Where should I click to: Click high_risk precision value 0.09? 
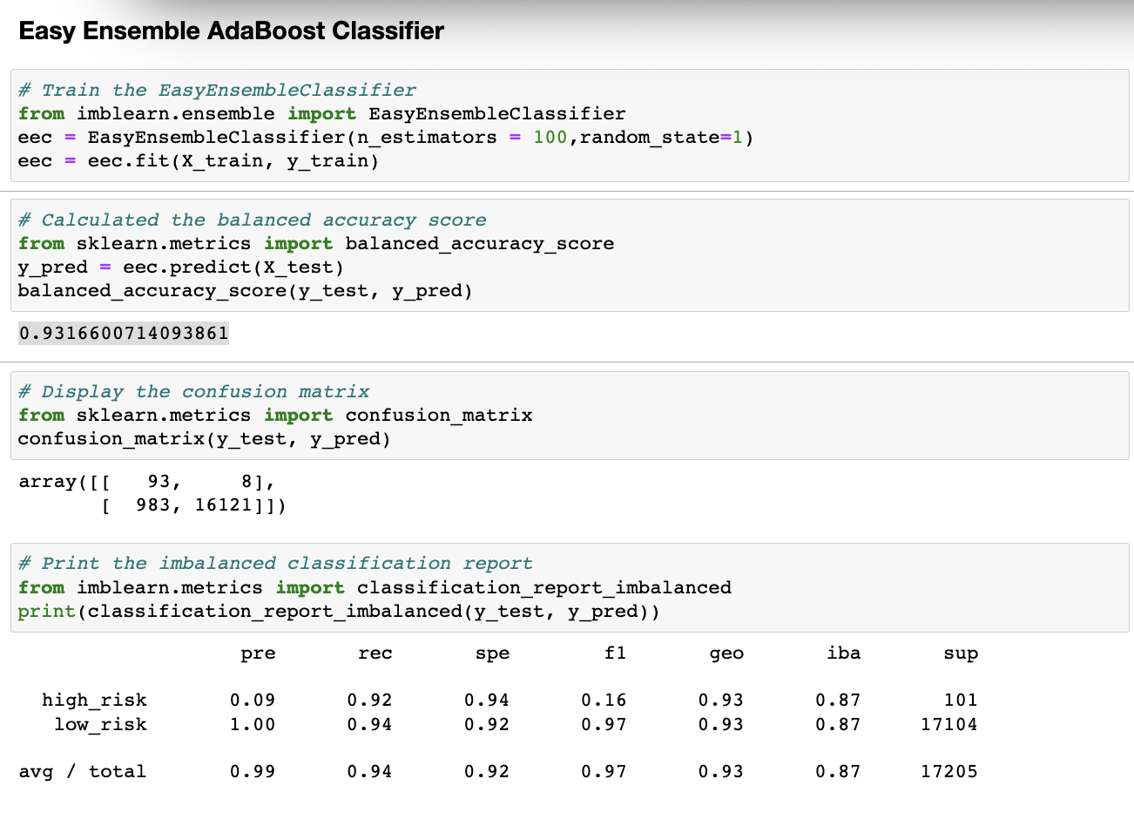(x=253, y=701)
